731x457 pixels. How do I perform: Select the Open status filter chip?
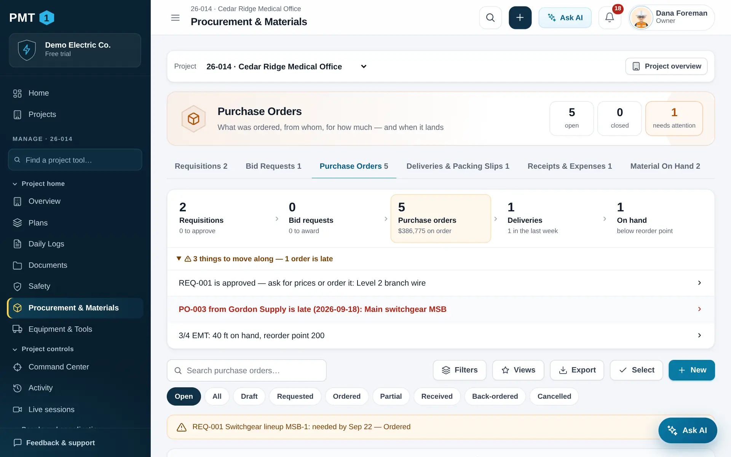click(184, 396)
